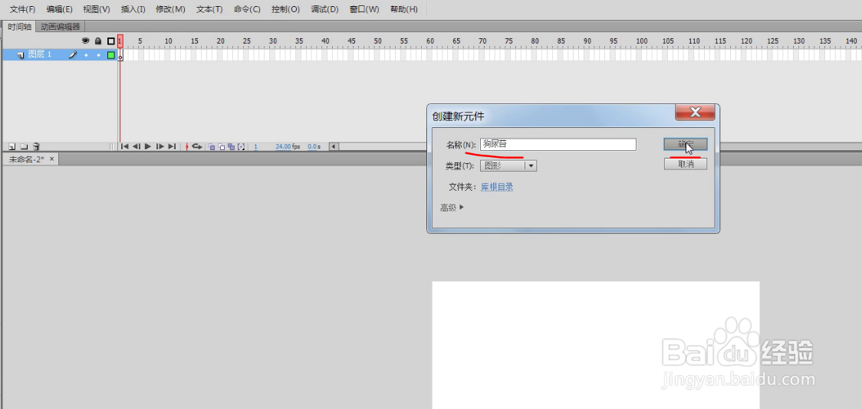
Task: Toggle lock all layers padlock icon
Action: 98,41
